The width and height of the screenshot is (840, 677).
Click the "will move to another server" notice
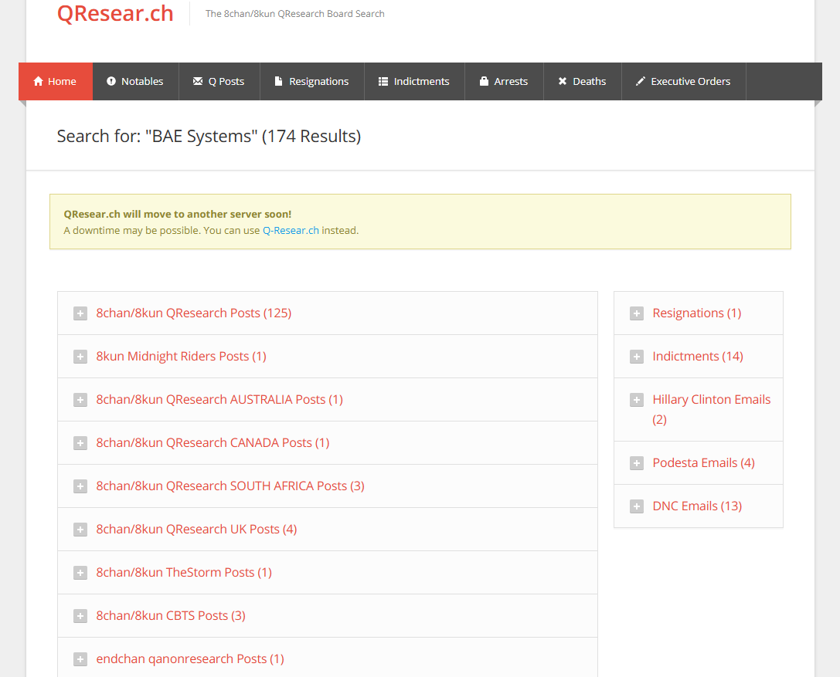tap(420, 222)
